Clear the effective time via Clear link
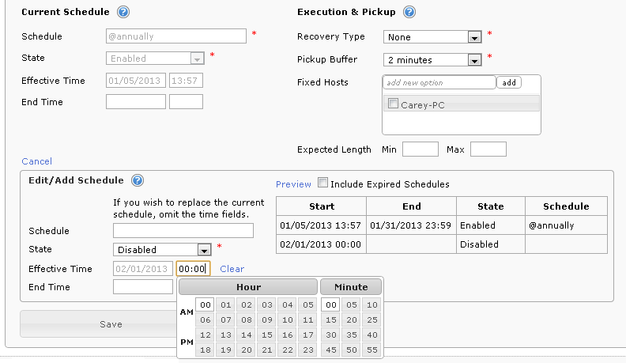This screenshot has height=363, width=626. point(232,269)
